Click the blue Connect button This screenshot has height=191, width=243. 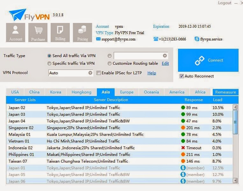point(208,60)
